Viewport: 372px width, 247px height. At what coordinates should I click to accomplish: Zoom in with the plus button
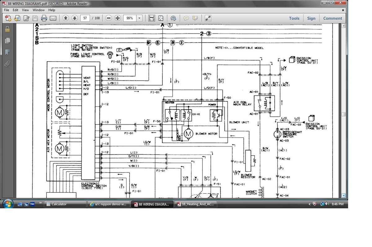point(117,18)
